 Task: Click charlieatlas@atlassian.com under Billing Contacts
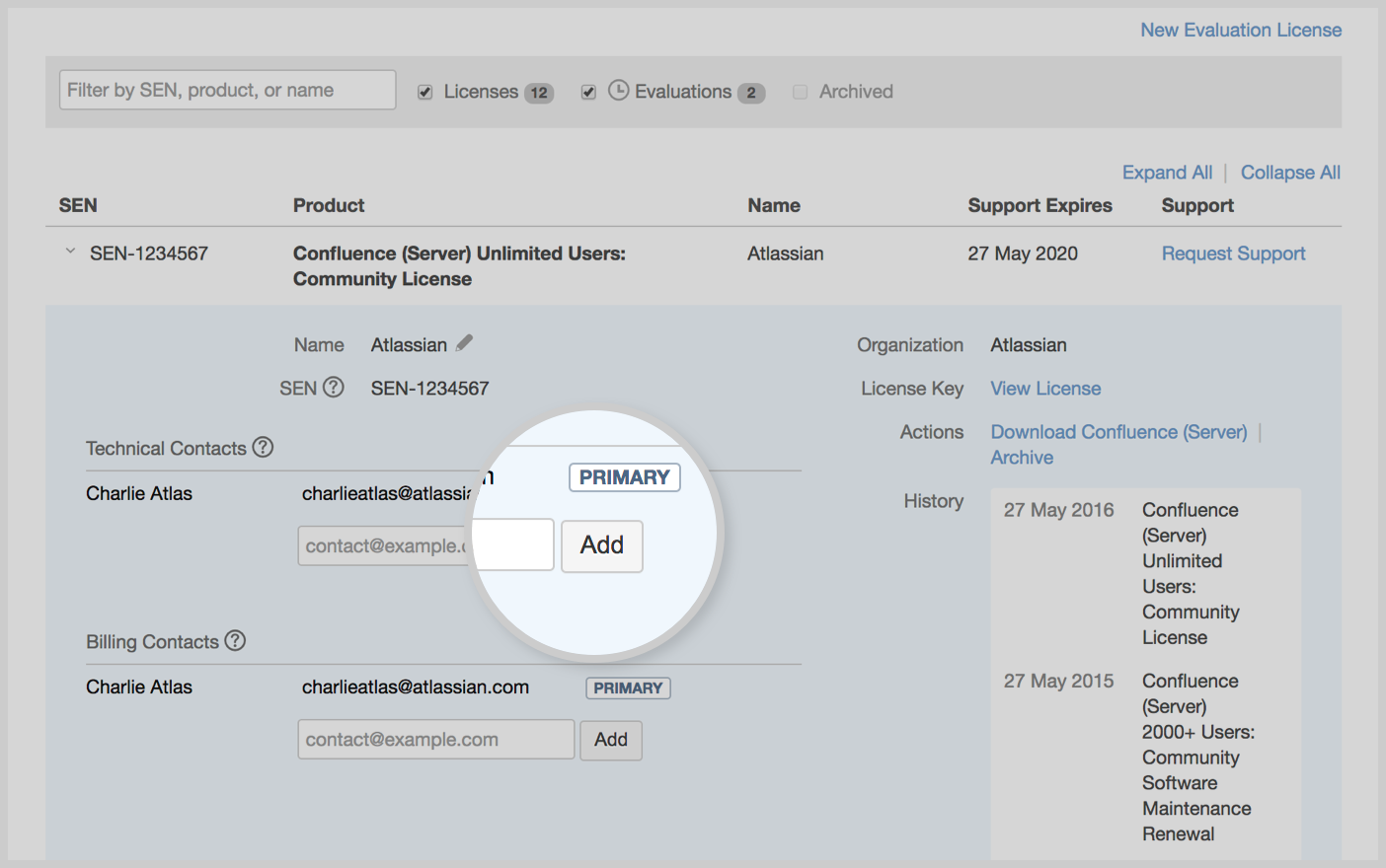416,687
